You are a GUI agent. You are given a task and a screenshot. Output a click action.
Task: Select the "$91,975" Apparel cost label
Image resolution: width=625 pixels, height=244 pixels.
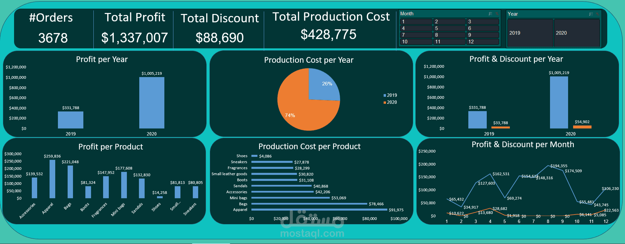[x=396, y=210]
